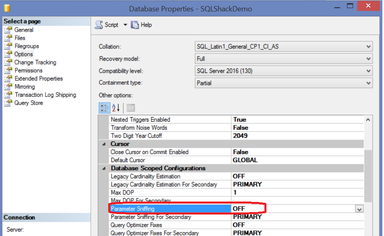384x236 pixels.
Task: Select Query Optimizer Fixes For Secondary row
Action: (x=236, y=233)
